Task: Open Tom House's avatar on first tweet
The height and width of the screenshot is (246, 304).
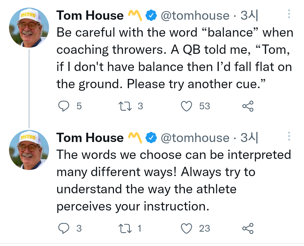Action: [x=29, y=28]
